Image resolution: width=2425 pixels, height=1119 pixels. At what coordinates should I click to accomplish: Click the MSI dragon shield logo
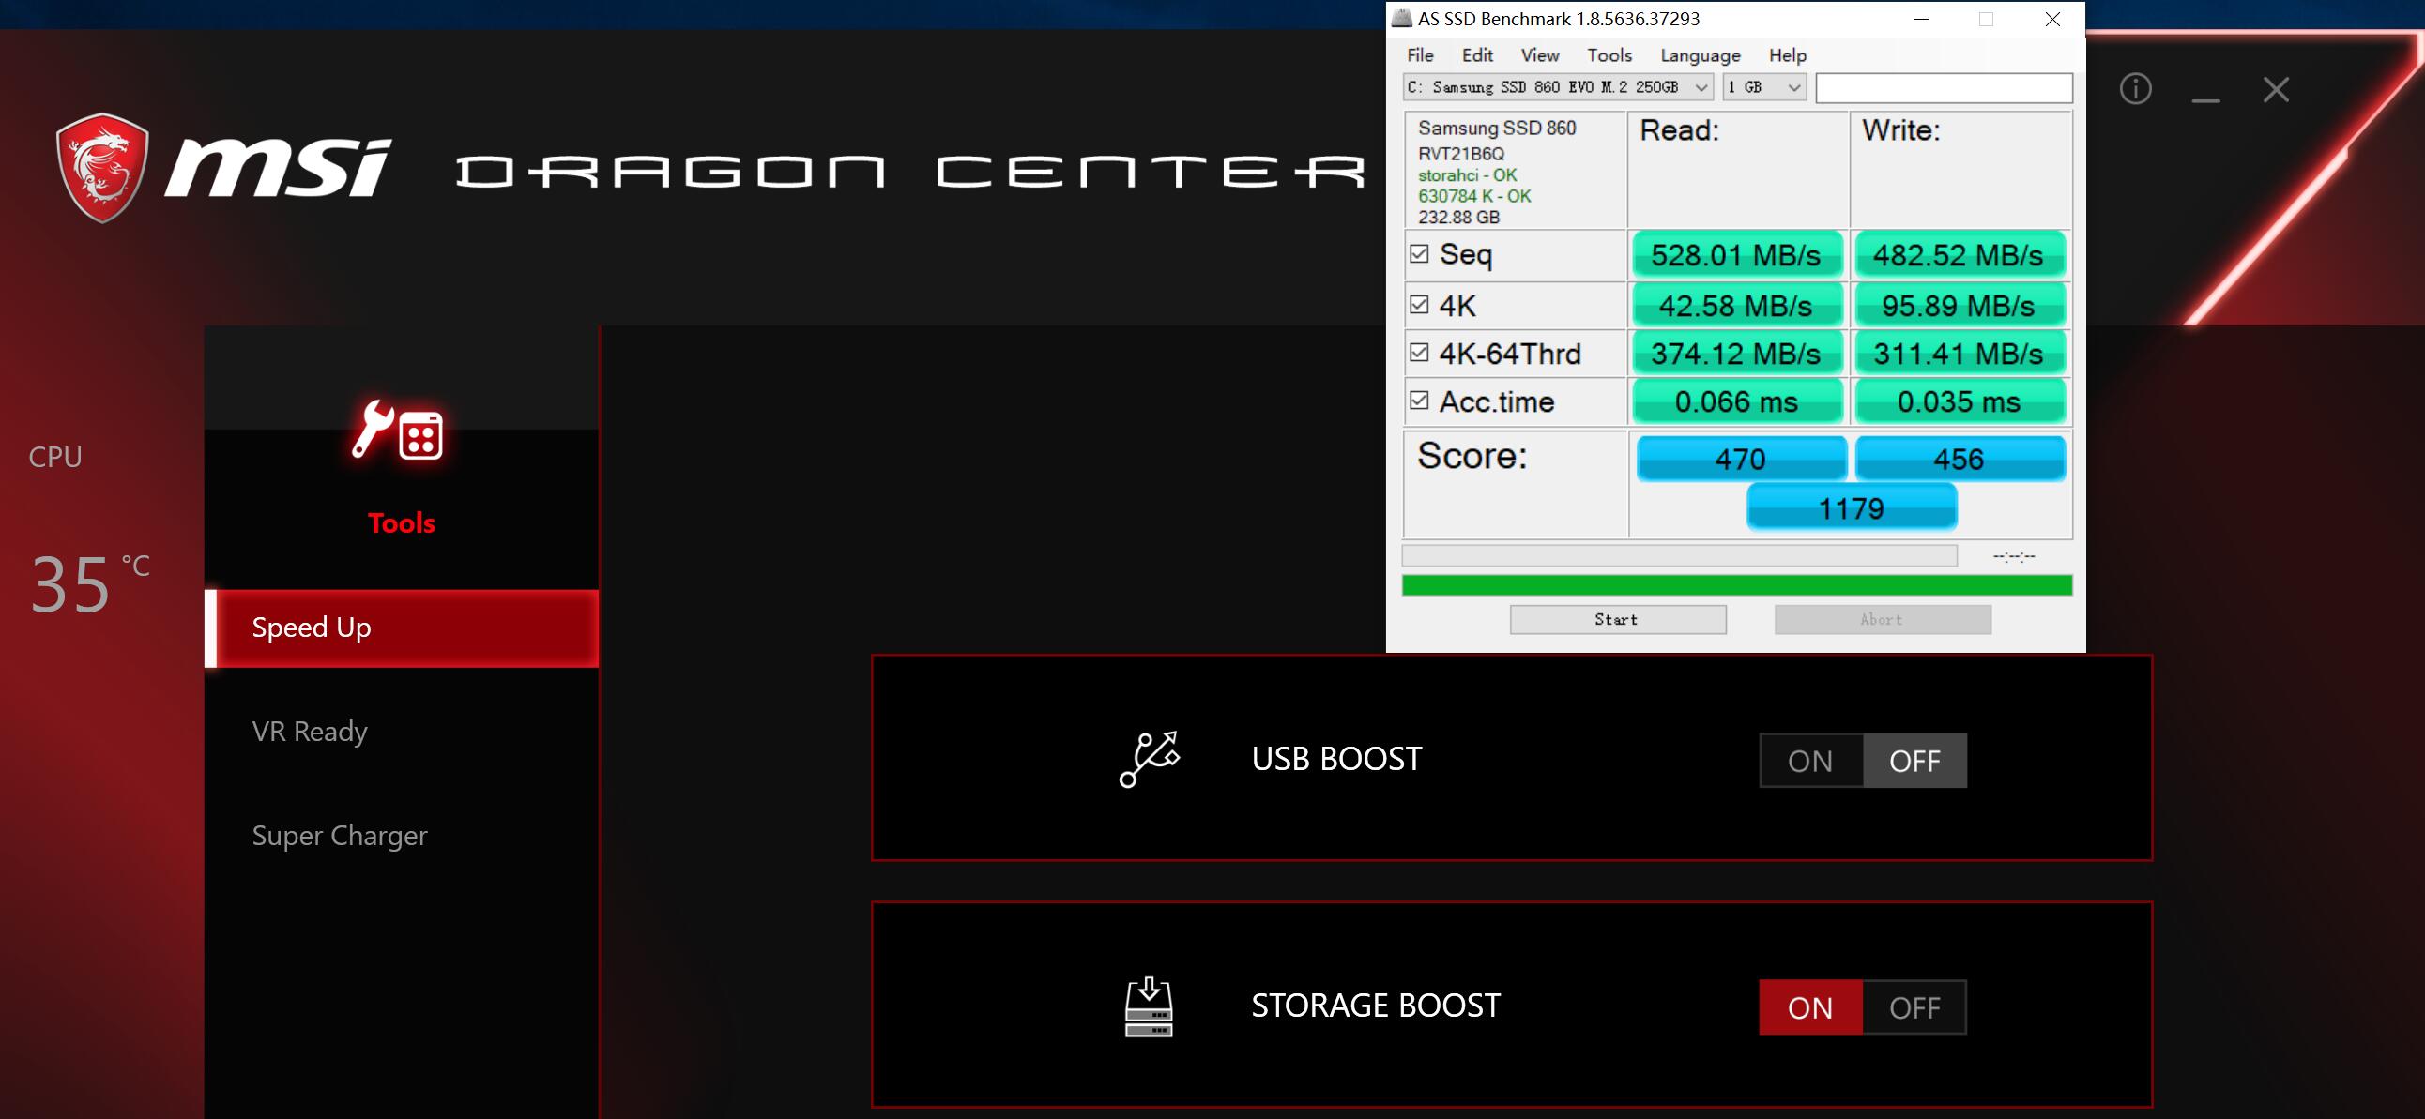tap(101, 168)
